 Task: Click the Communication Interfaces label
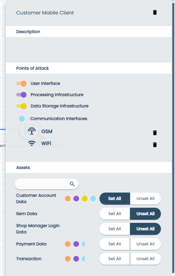pyautogui.click(x=59, y=119)
